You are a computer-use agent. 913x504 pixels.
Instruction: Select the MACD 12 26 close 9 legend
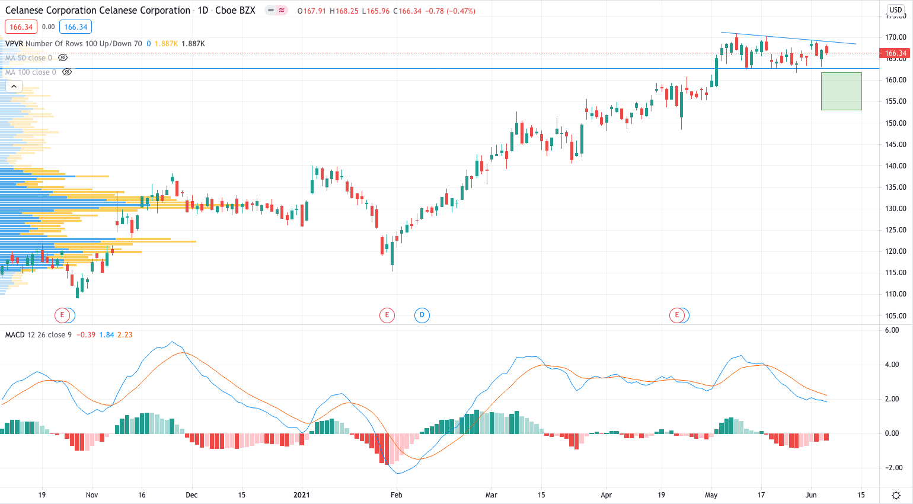click(39, 334)
